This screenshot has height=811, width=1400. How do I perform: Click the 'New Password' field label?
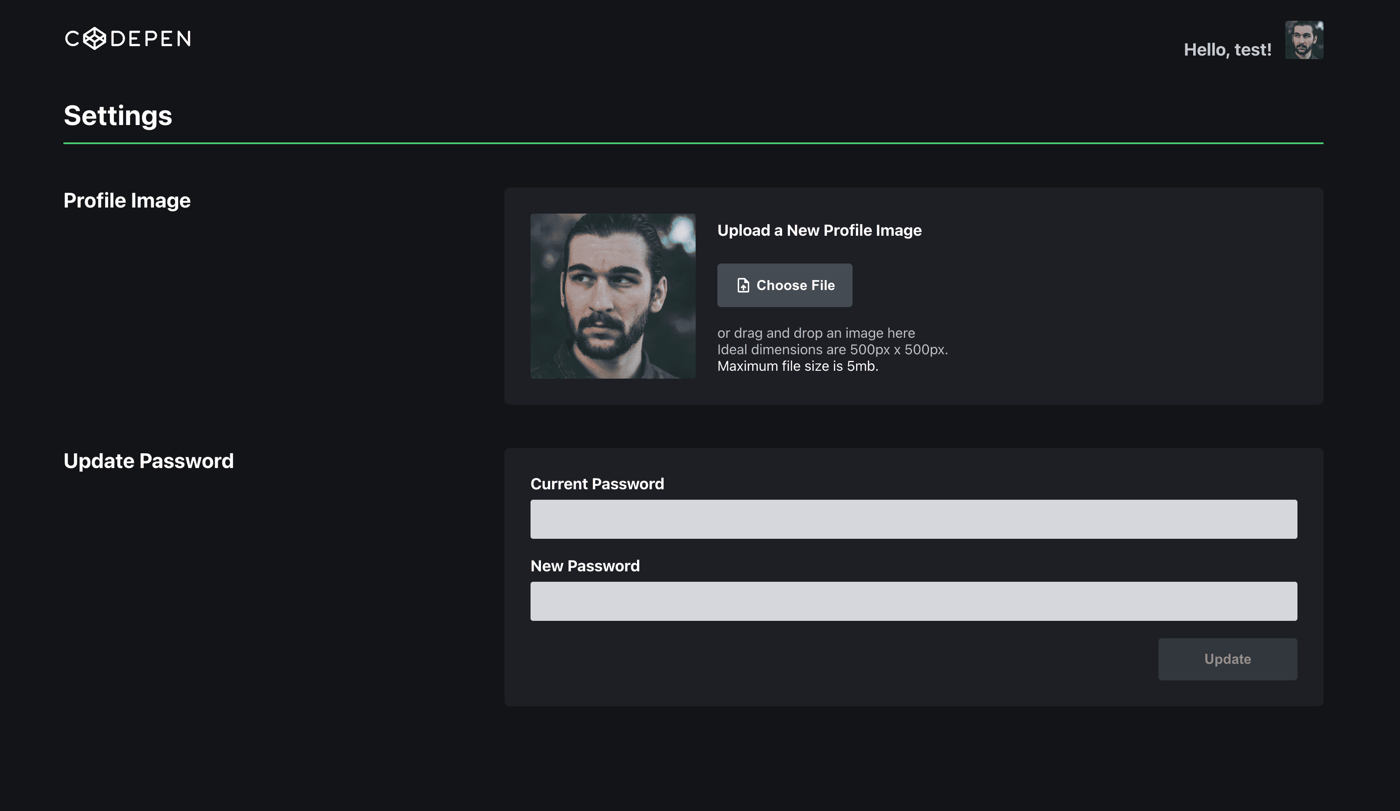point(585,565)
